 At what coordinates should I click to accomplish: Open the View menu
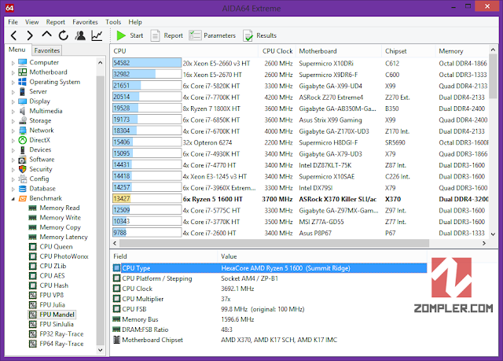pos(31,22)
